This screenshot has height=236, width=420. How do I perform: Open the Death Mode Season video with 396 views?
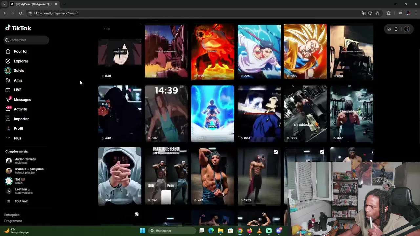click(x=166, y=176)
